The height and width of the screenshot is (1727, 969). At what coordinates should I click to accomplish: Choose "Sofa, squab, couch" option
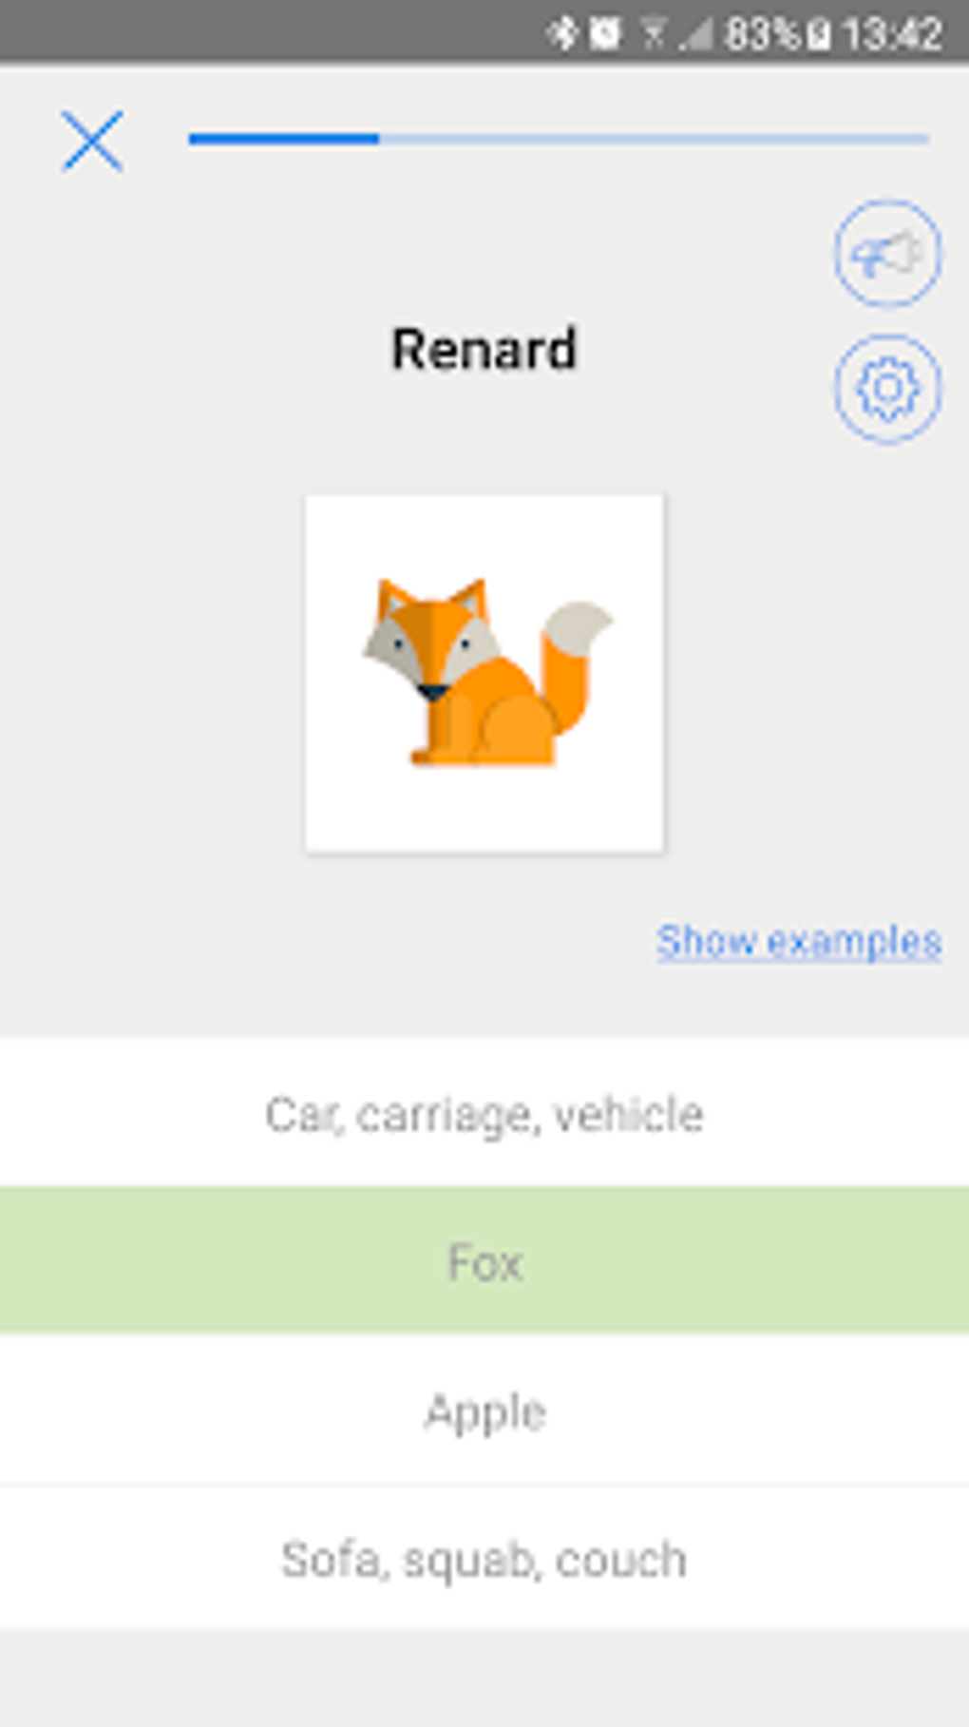484,1557
